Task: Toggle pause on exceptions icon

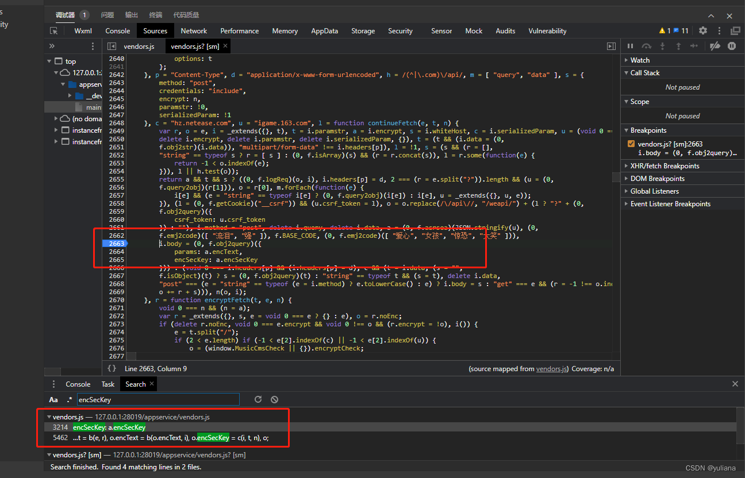Action: [732, 46]
